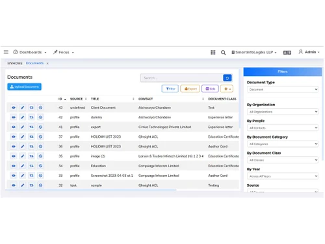View document 36 with Aadhar Card class

pyautogui.click(x=14, y=146)
